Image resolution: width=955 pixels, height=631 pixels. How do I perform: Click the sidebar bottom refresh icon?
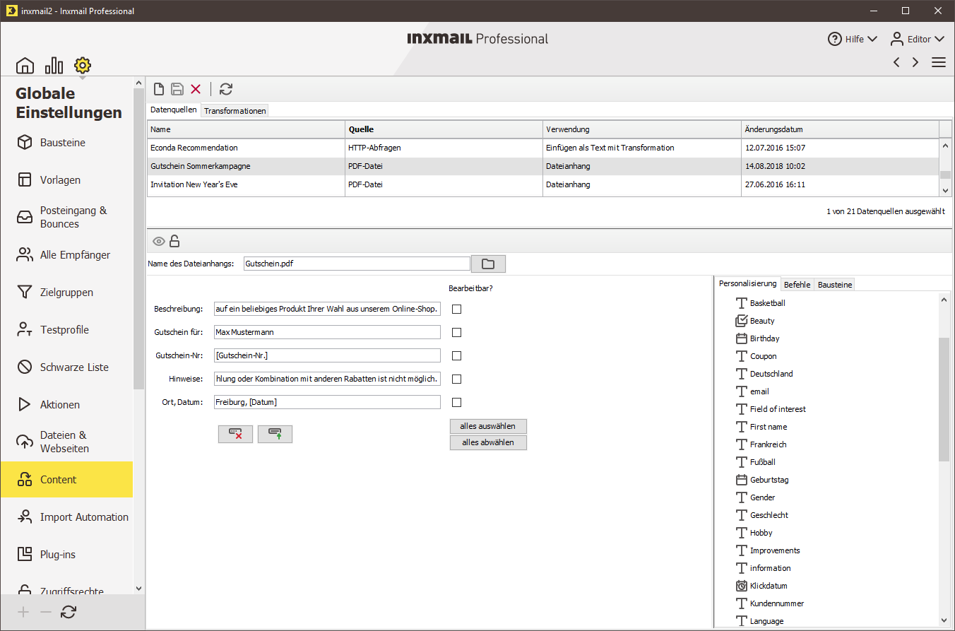(x=69, y=613)
